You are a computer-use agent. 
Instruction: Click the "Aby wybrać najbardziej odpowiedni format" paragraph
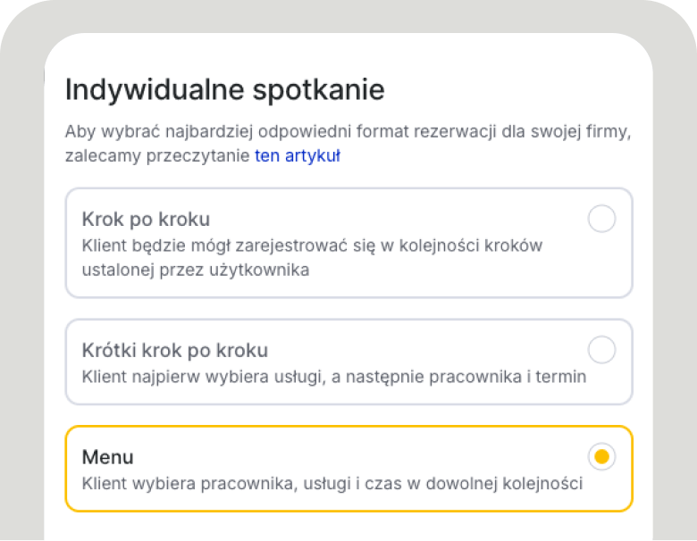(348, 132)
